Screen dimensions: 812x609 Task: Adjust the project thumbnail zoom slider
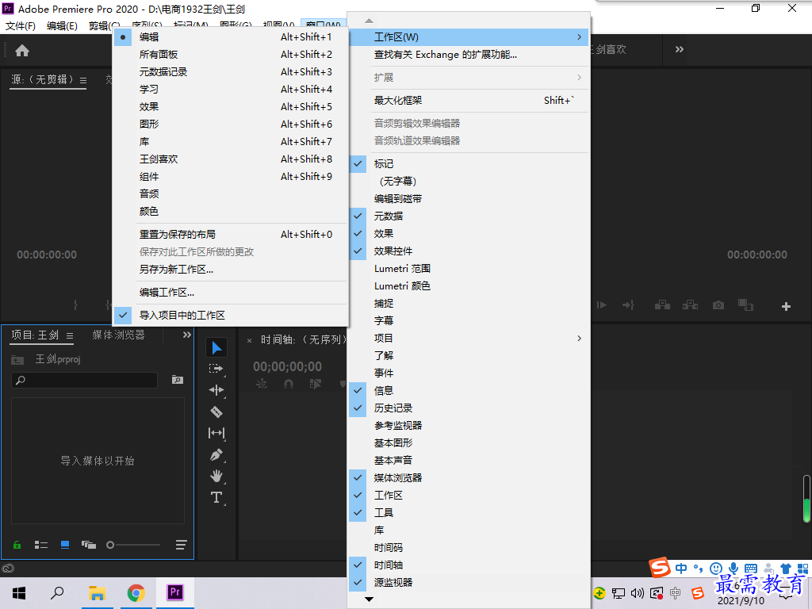click(133, 545)
